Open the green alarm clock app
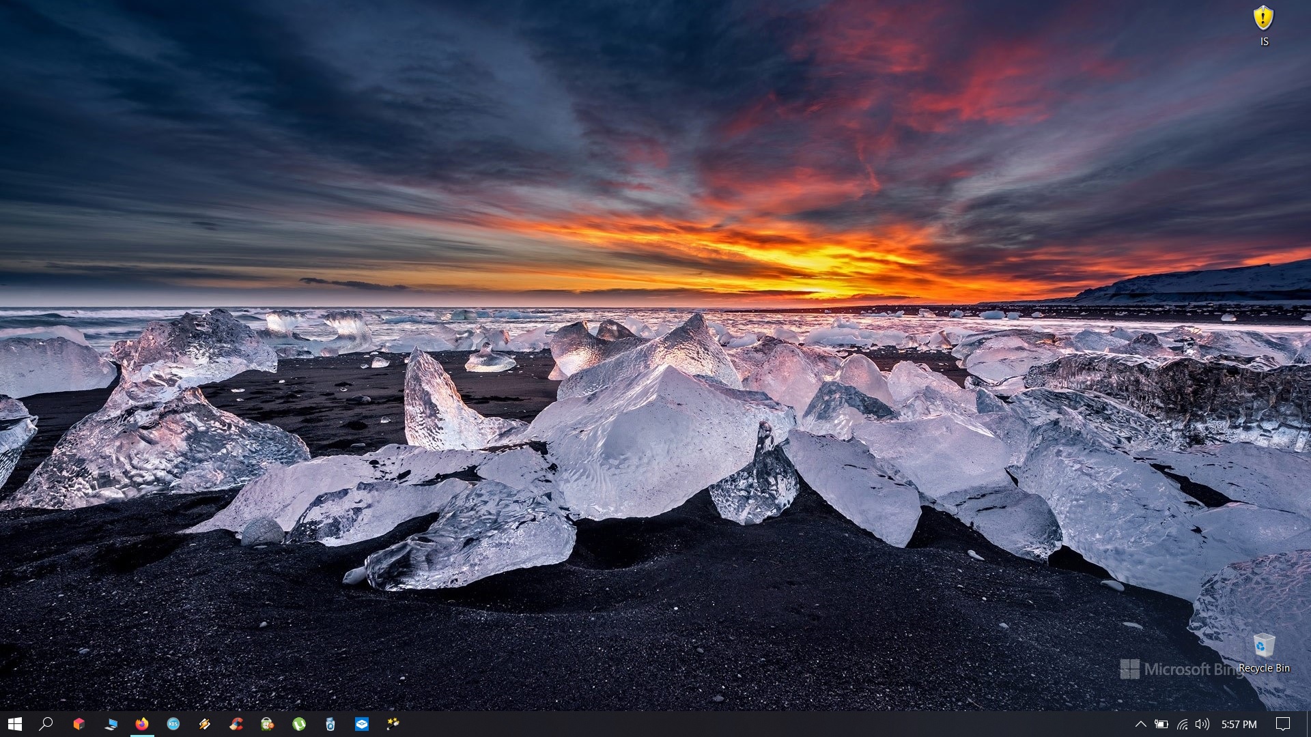Viewport: 1311px width, 737px height. (x=268, y=723)
